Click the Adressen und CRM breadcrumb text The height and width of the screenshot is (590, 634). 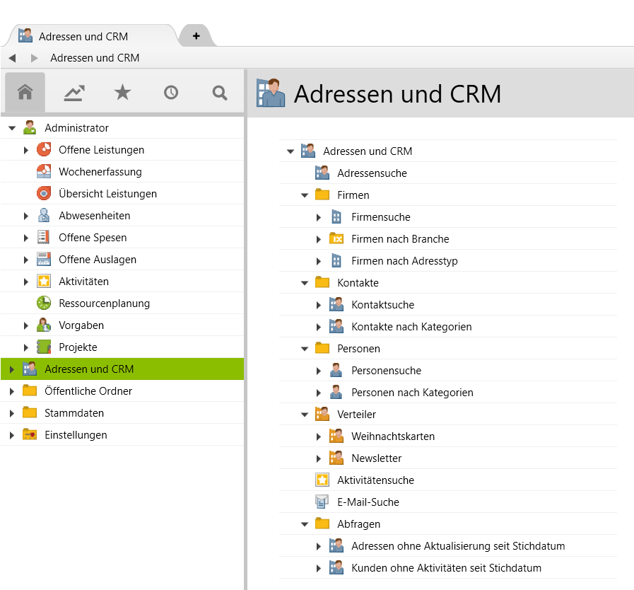pos(95,58)
